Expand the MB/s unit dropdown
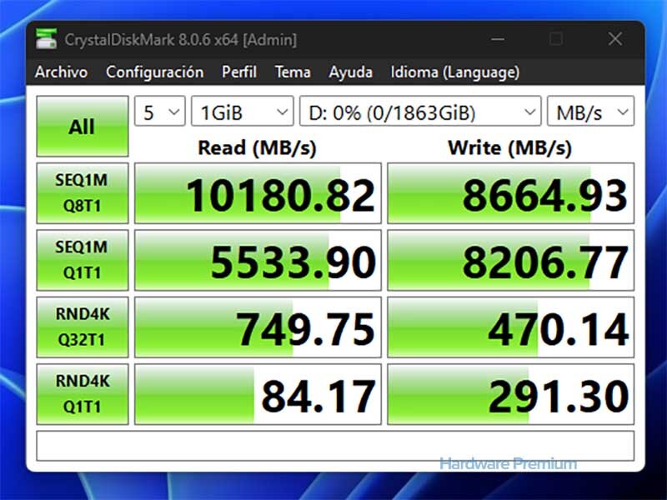 (x=590, y=112)
